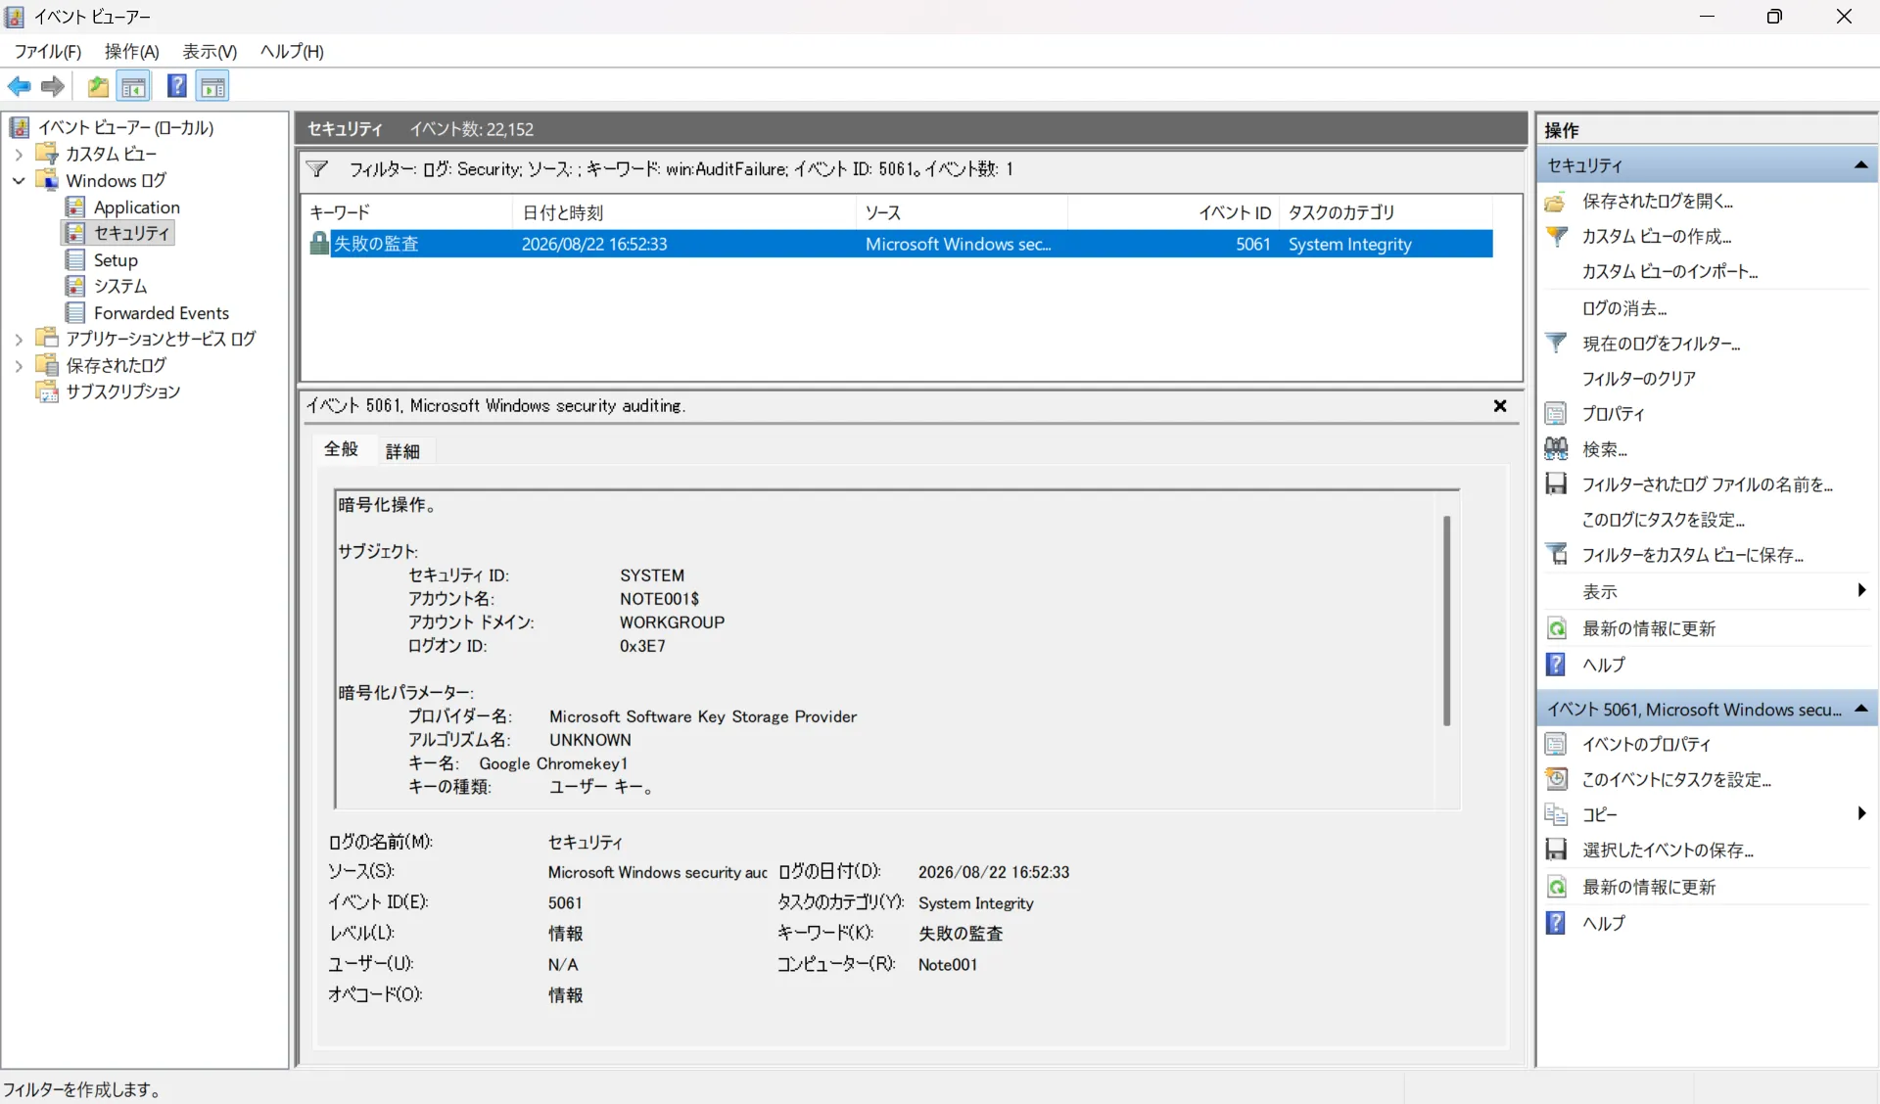Switch to the 詳細 tab
The image size is (1880, 1104).
(402, 451)
